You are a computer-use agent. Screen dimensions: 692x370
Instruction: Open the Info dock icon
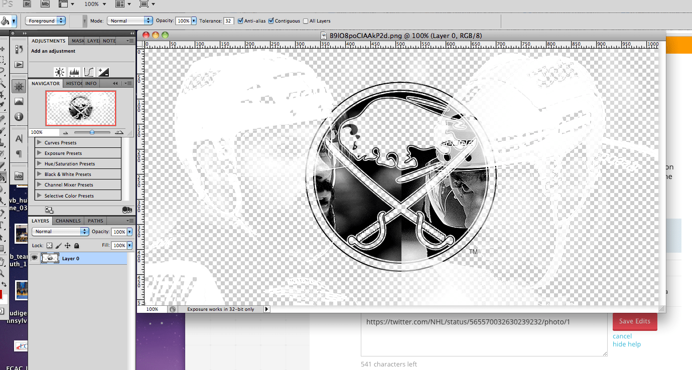tap(19, 116)
